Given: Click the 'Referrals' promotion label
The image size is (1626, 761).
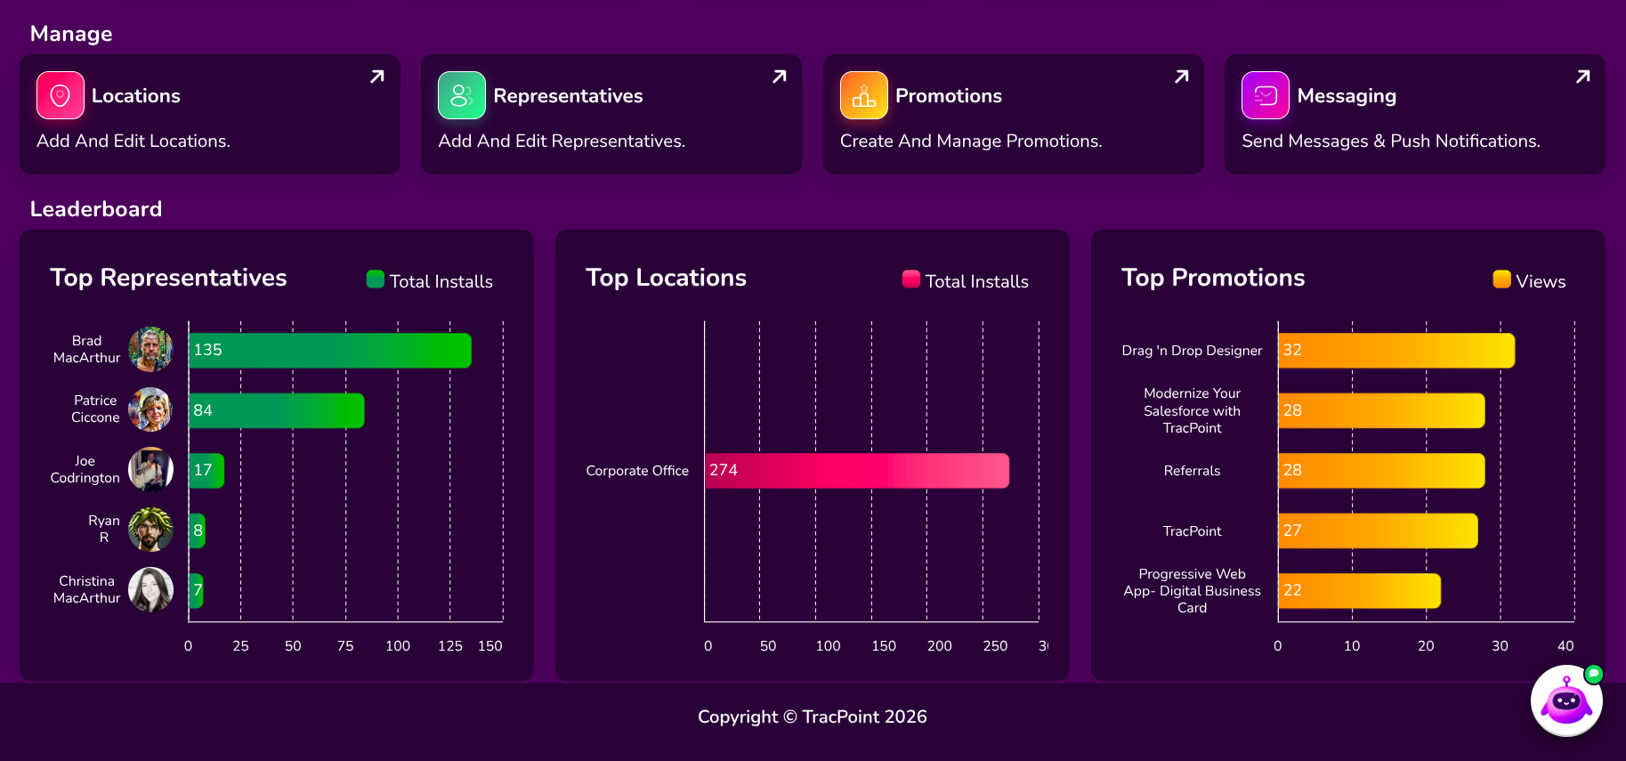Looking at the screenshot, I should pyautogui.click(x=1192, y=471).
